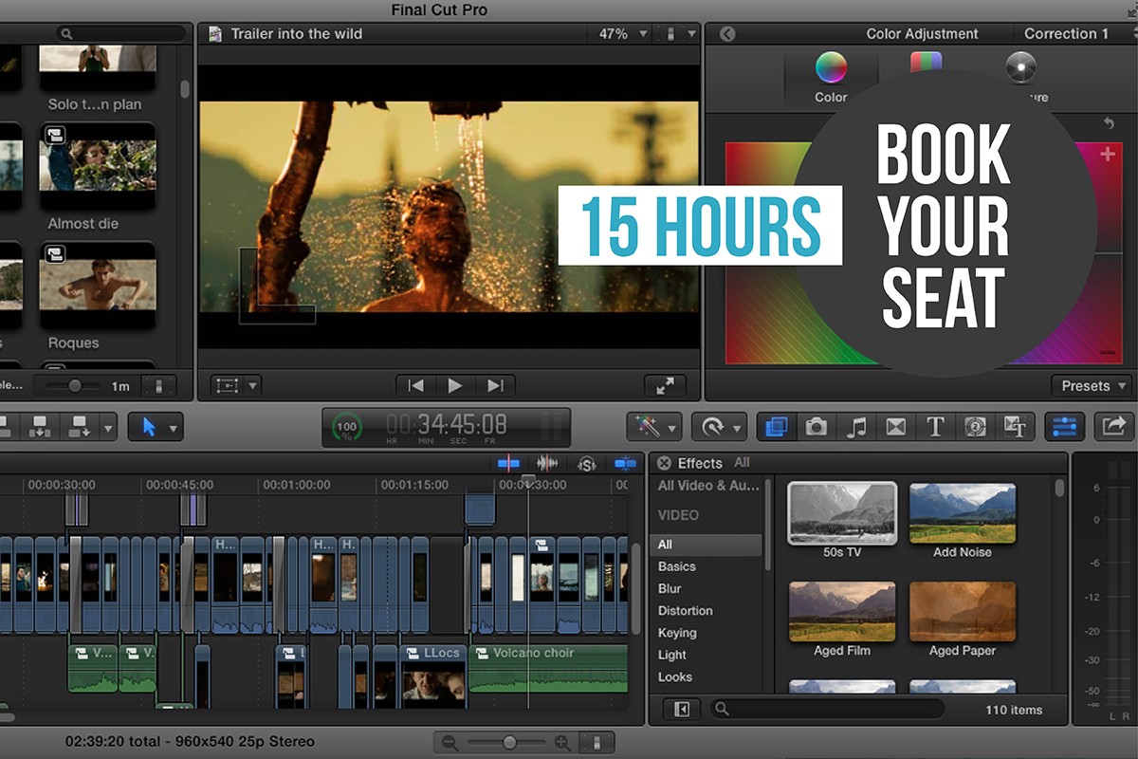Open the edit mode dropdown arrow
The width and height of the screenshot is (1138, 759).
click(108, 428)
